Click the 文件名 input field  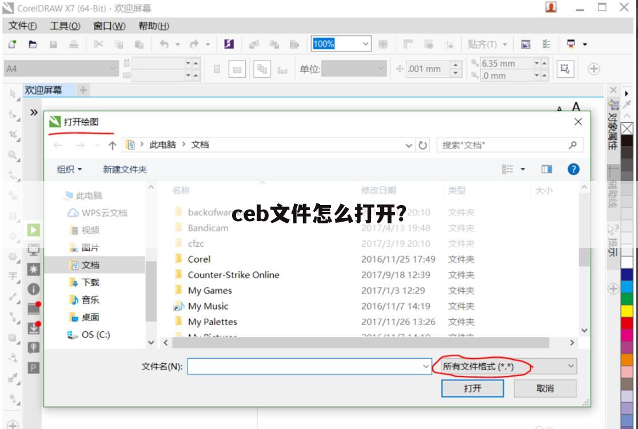pos(309,366)
